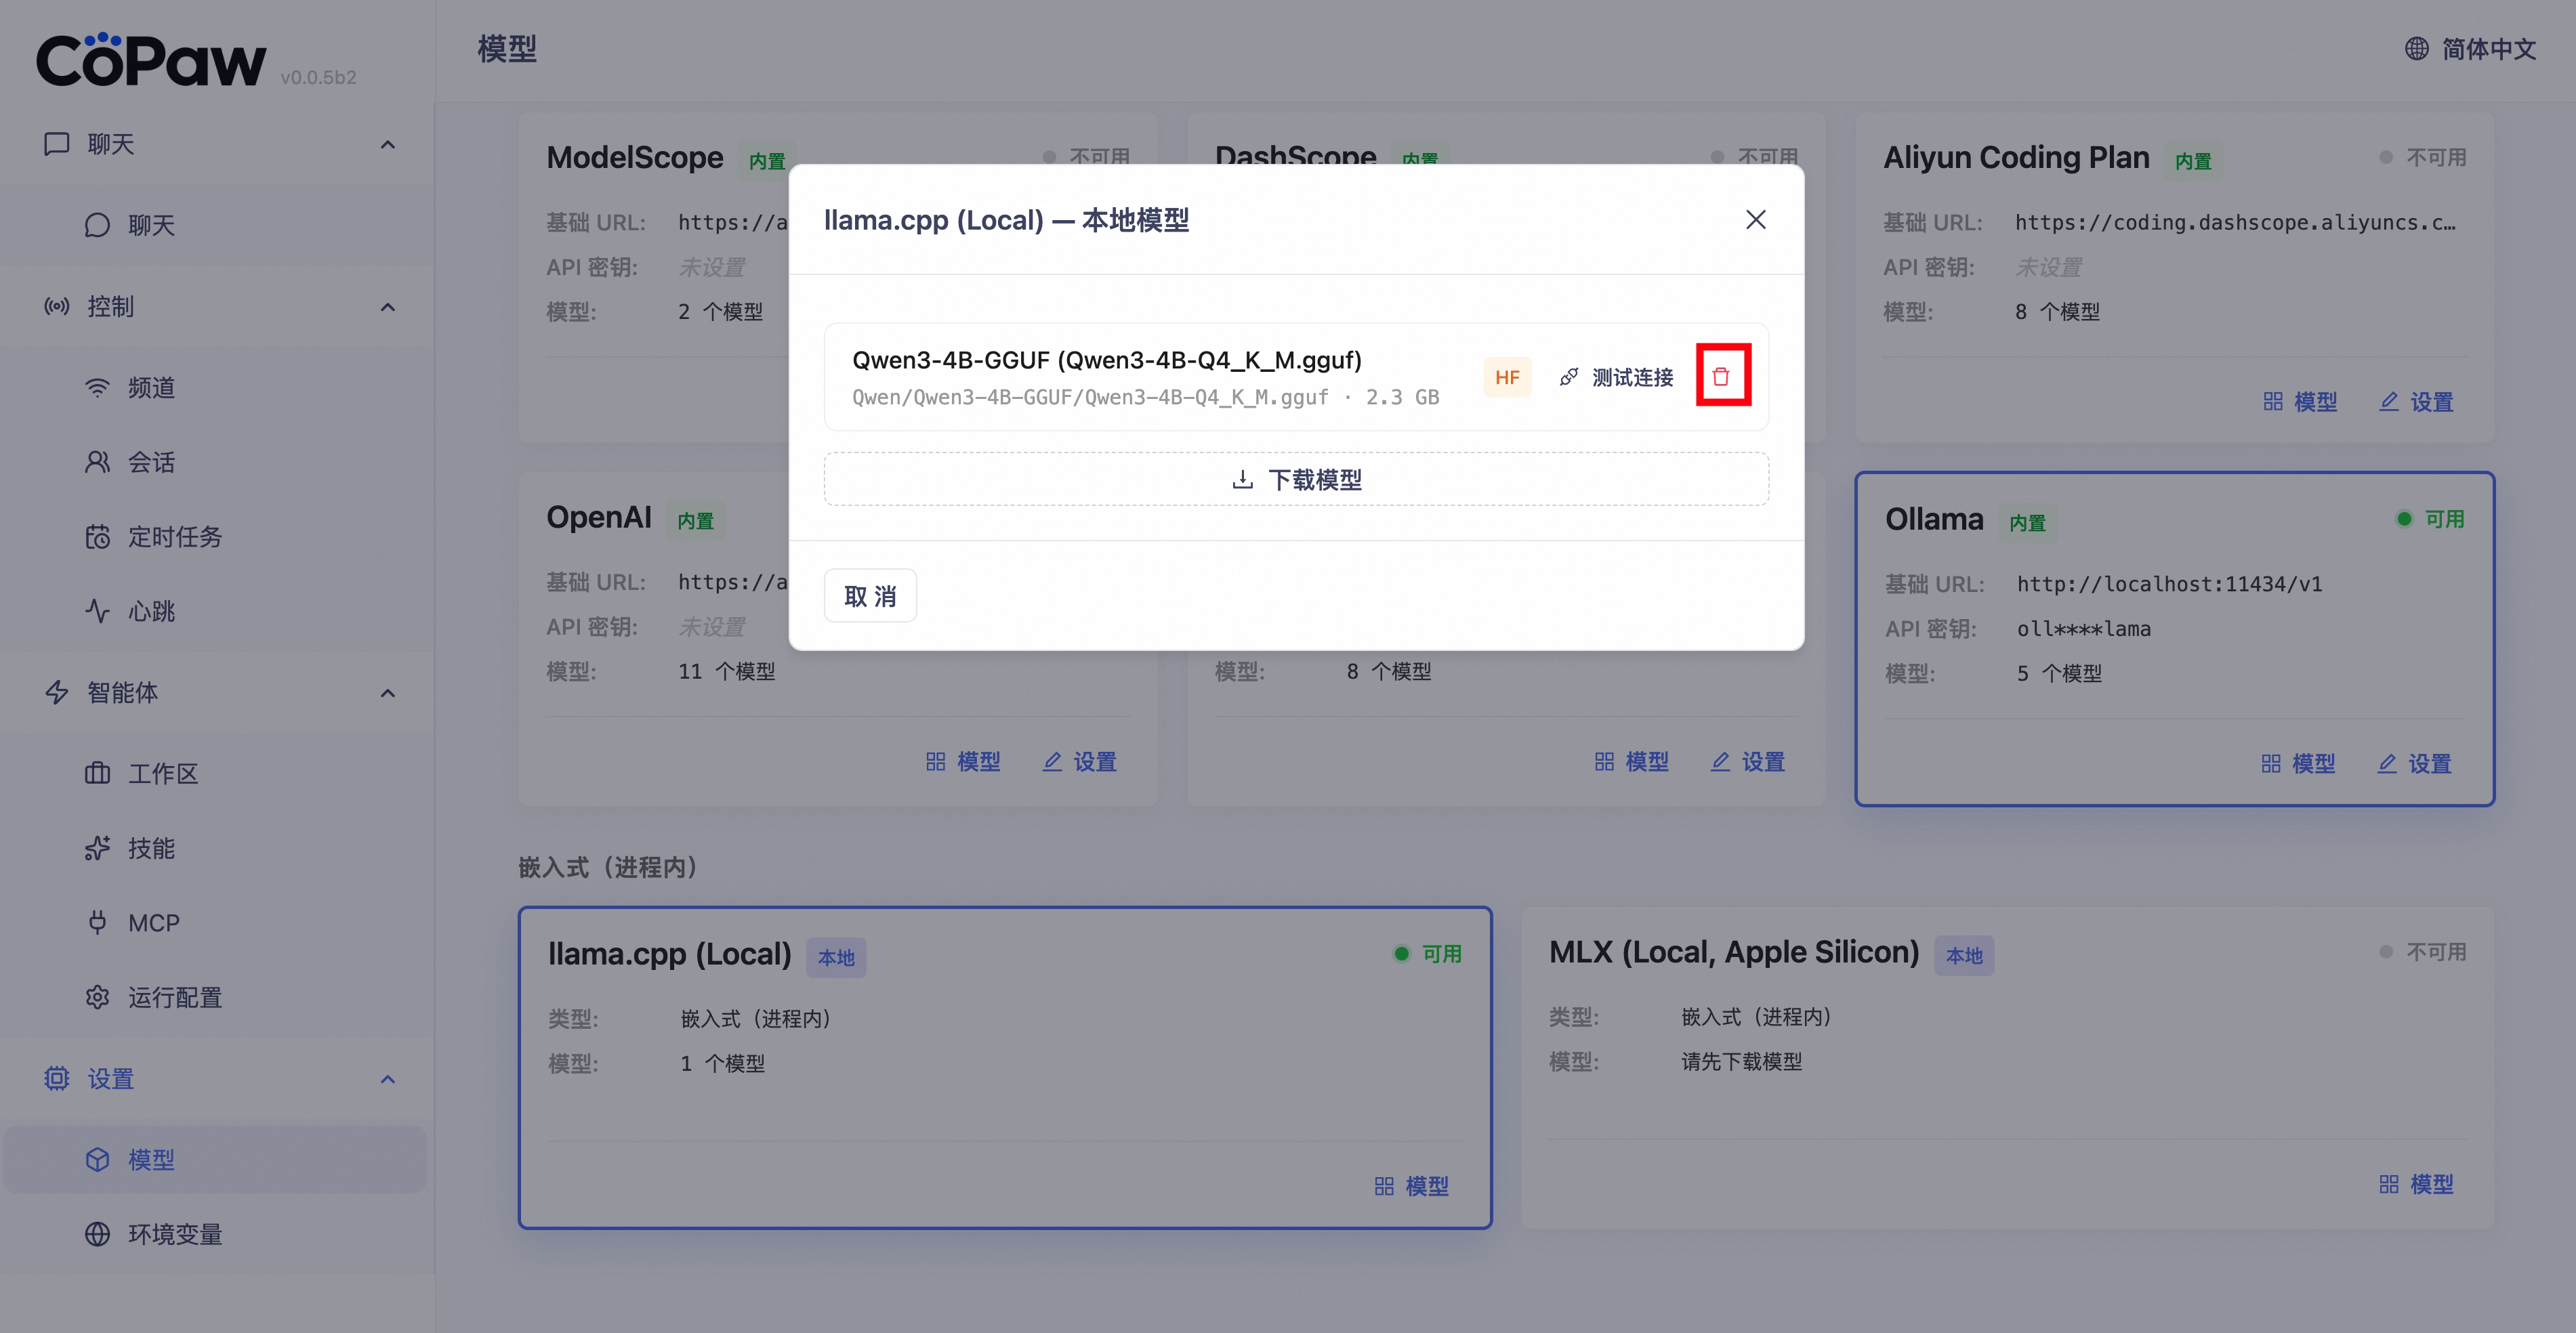
Task: Collapse the 控制 sidebar section
Action: pos(388,307)
